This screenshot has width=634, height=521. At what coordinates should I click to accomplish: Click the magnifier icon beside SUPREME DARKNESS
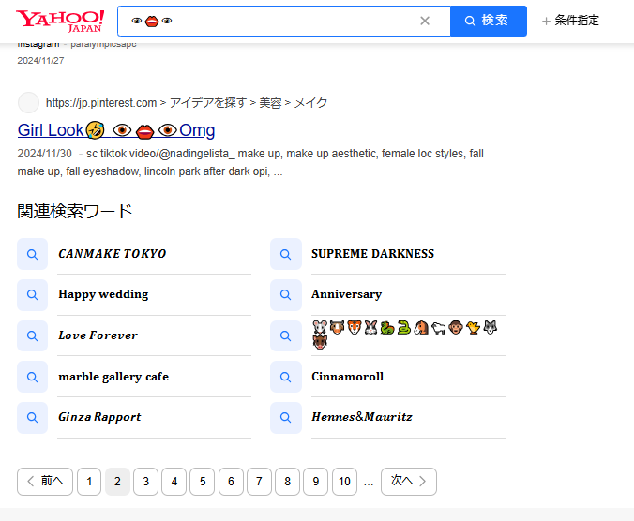pyautogui.click(x=286, y=254)
